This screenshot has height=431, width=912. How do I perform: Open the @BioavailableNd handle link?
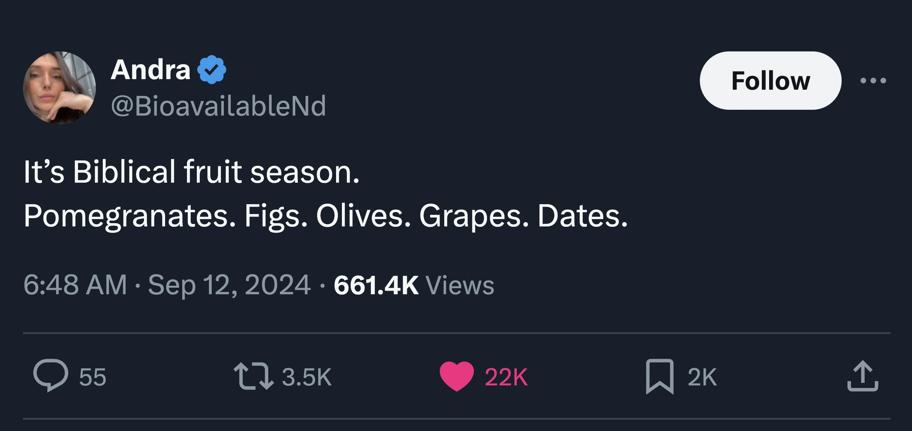[218, 106]
